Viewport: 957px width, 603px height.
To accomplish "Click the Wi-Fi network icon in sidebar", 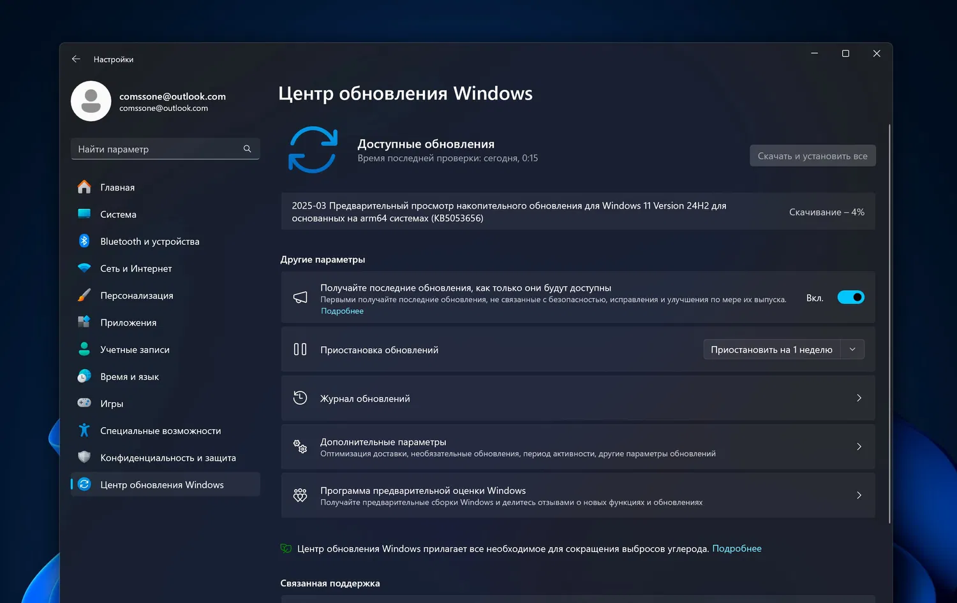I will pyautogui.click(x=84, y=268).
